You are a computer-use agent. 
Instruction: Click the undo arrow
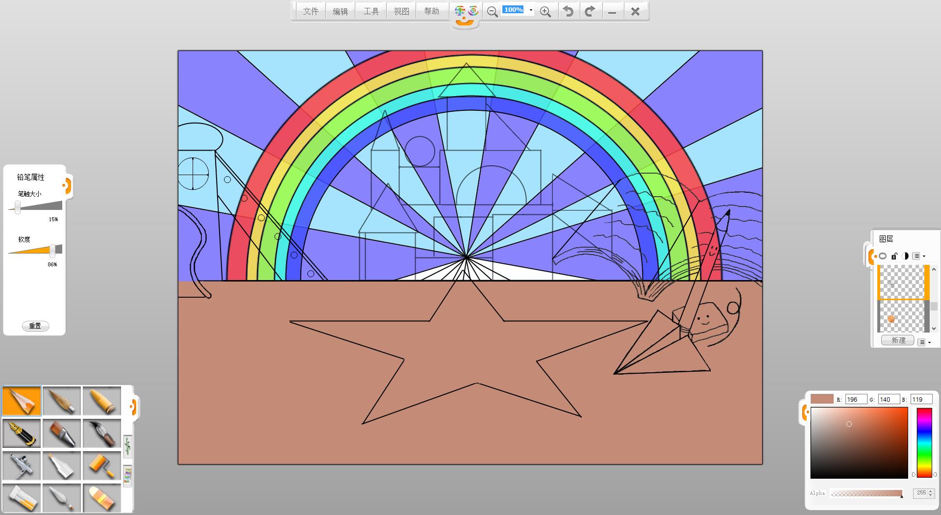tap(568, 11)
